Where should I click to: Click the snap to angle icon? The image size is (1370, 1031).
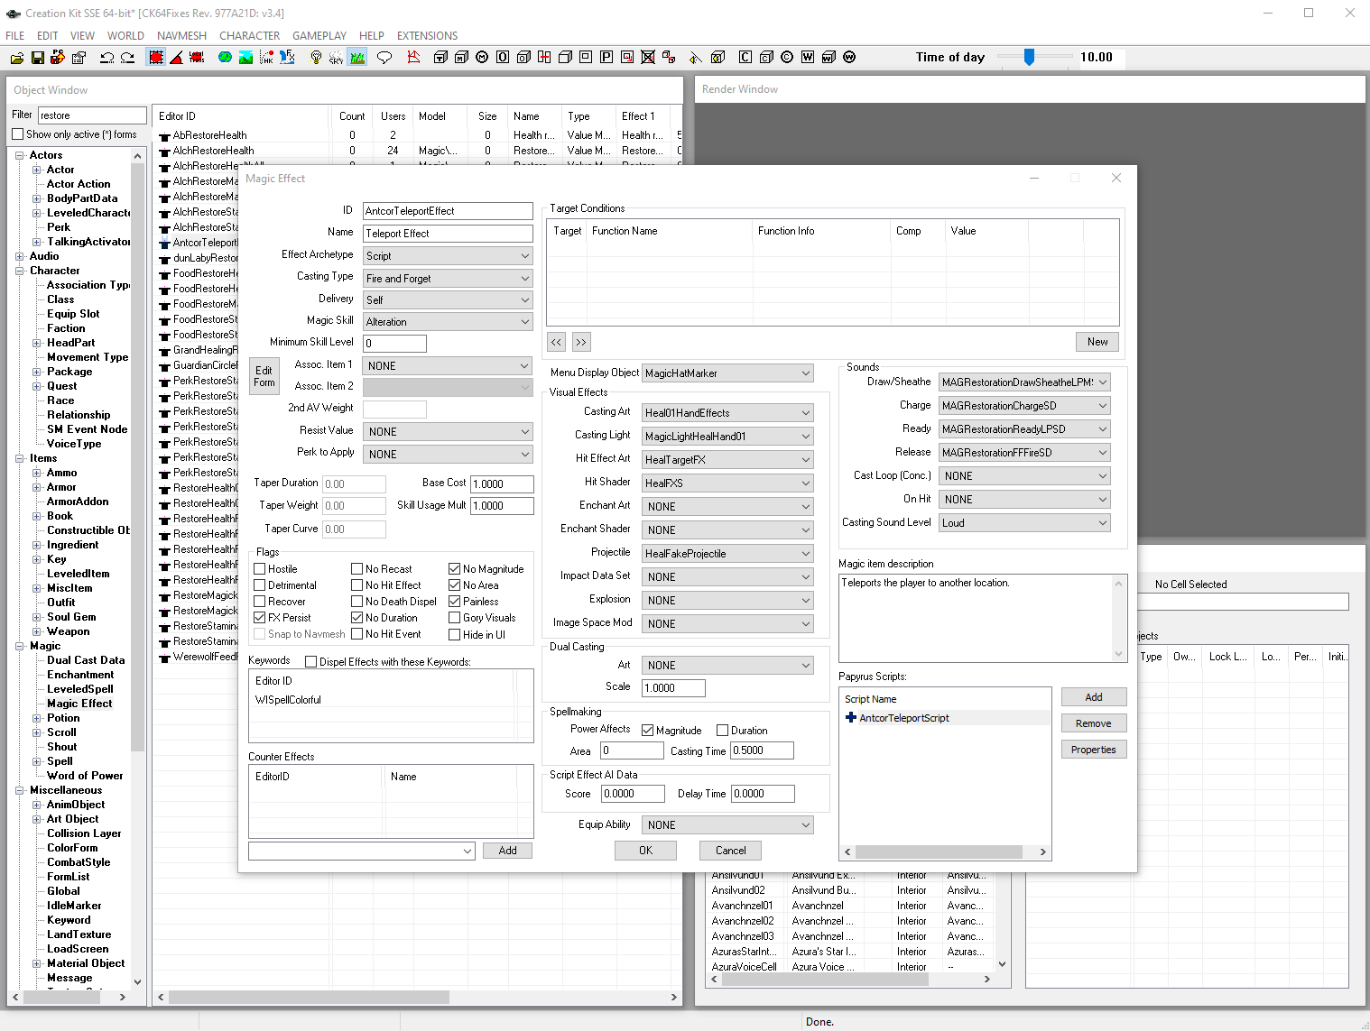pyautogui.click(x=177, y=58)
